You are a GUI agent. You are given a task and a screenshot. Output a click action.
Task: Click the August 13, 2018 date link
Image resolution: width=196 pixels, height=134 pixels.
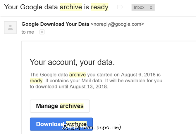(88, 87)
